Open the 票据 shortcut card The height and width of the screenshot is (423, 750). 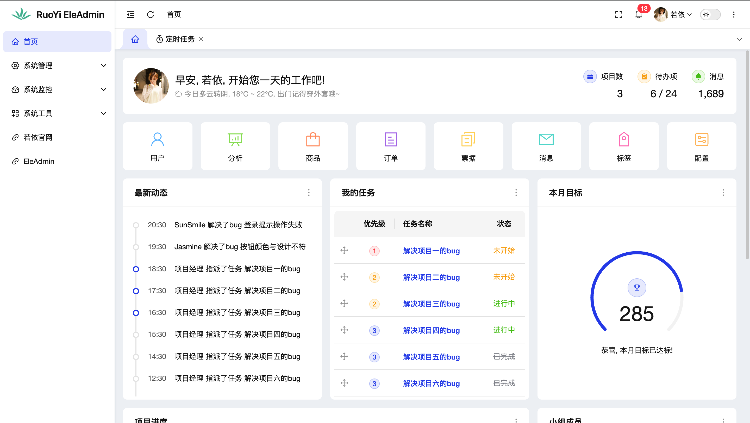[468, 146]
